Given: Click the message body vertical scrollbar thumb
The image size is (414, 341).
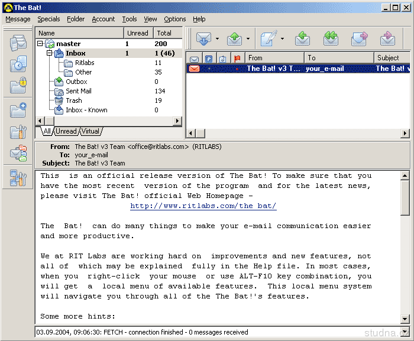Looking at the screenshot, I should point(405,198).
